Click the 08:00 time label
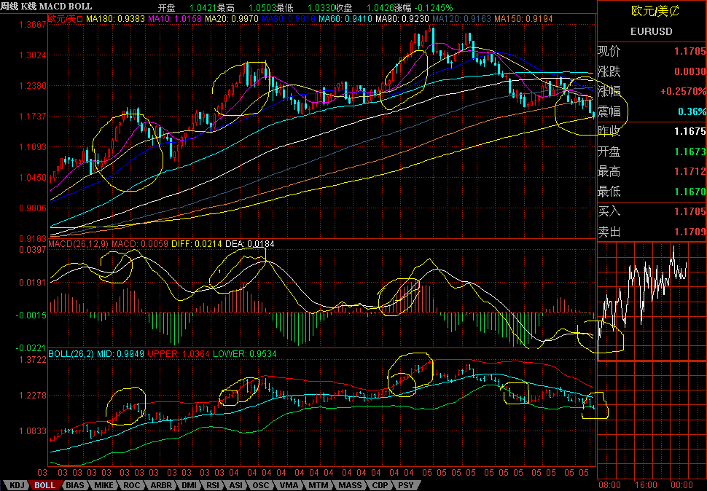Viewport: 707px width, 491px height. 609,485
